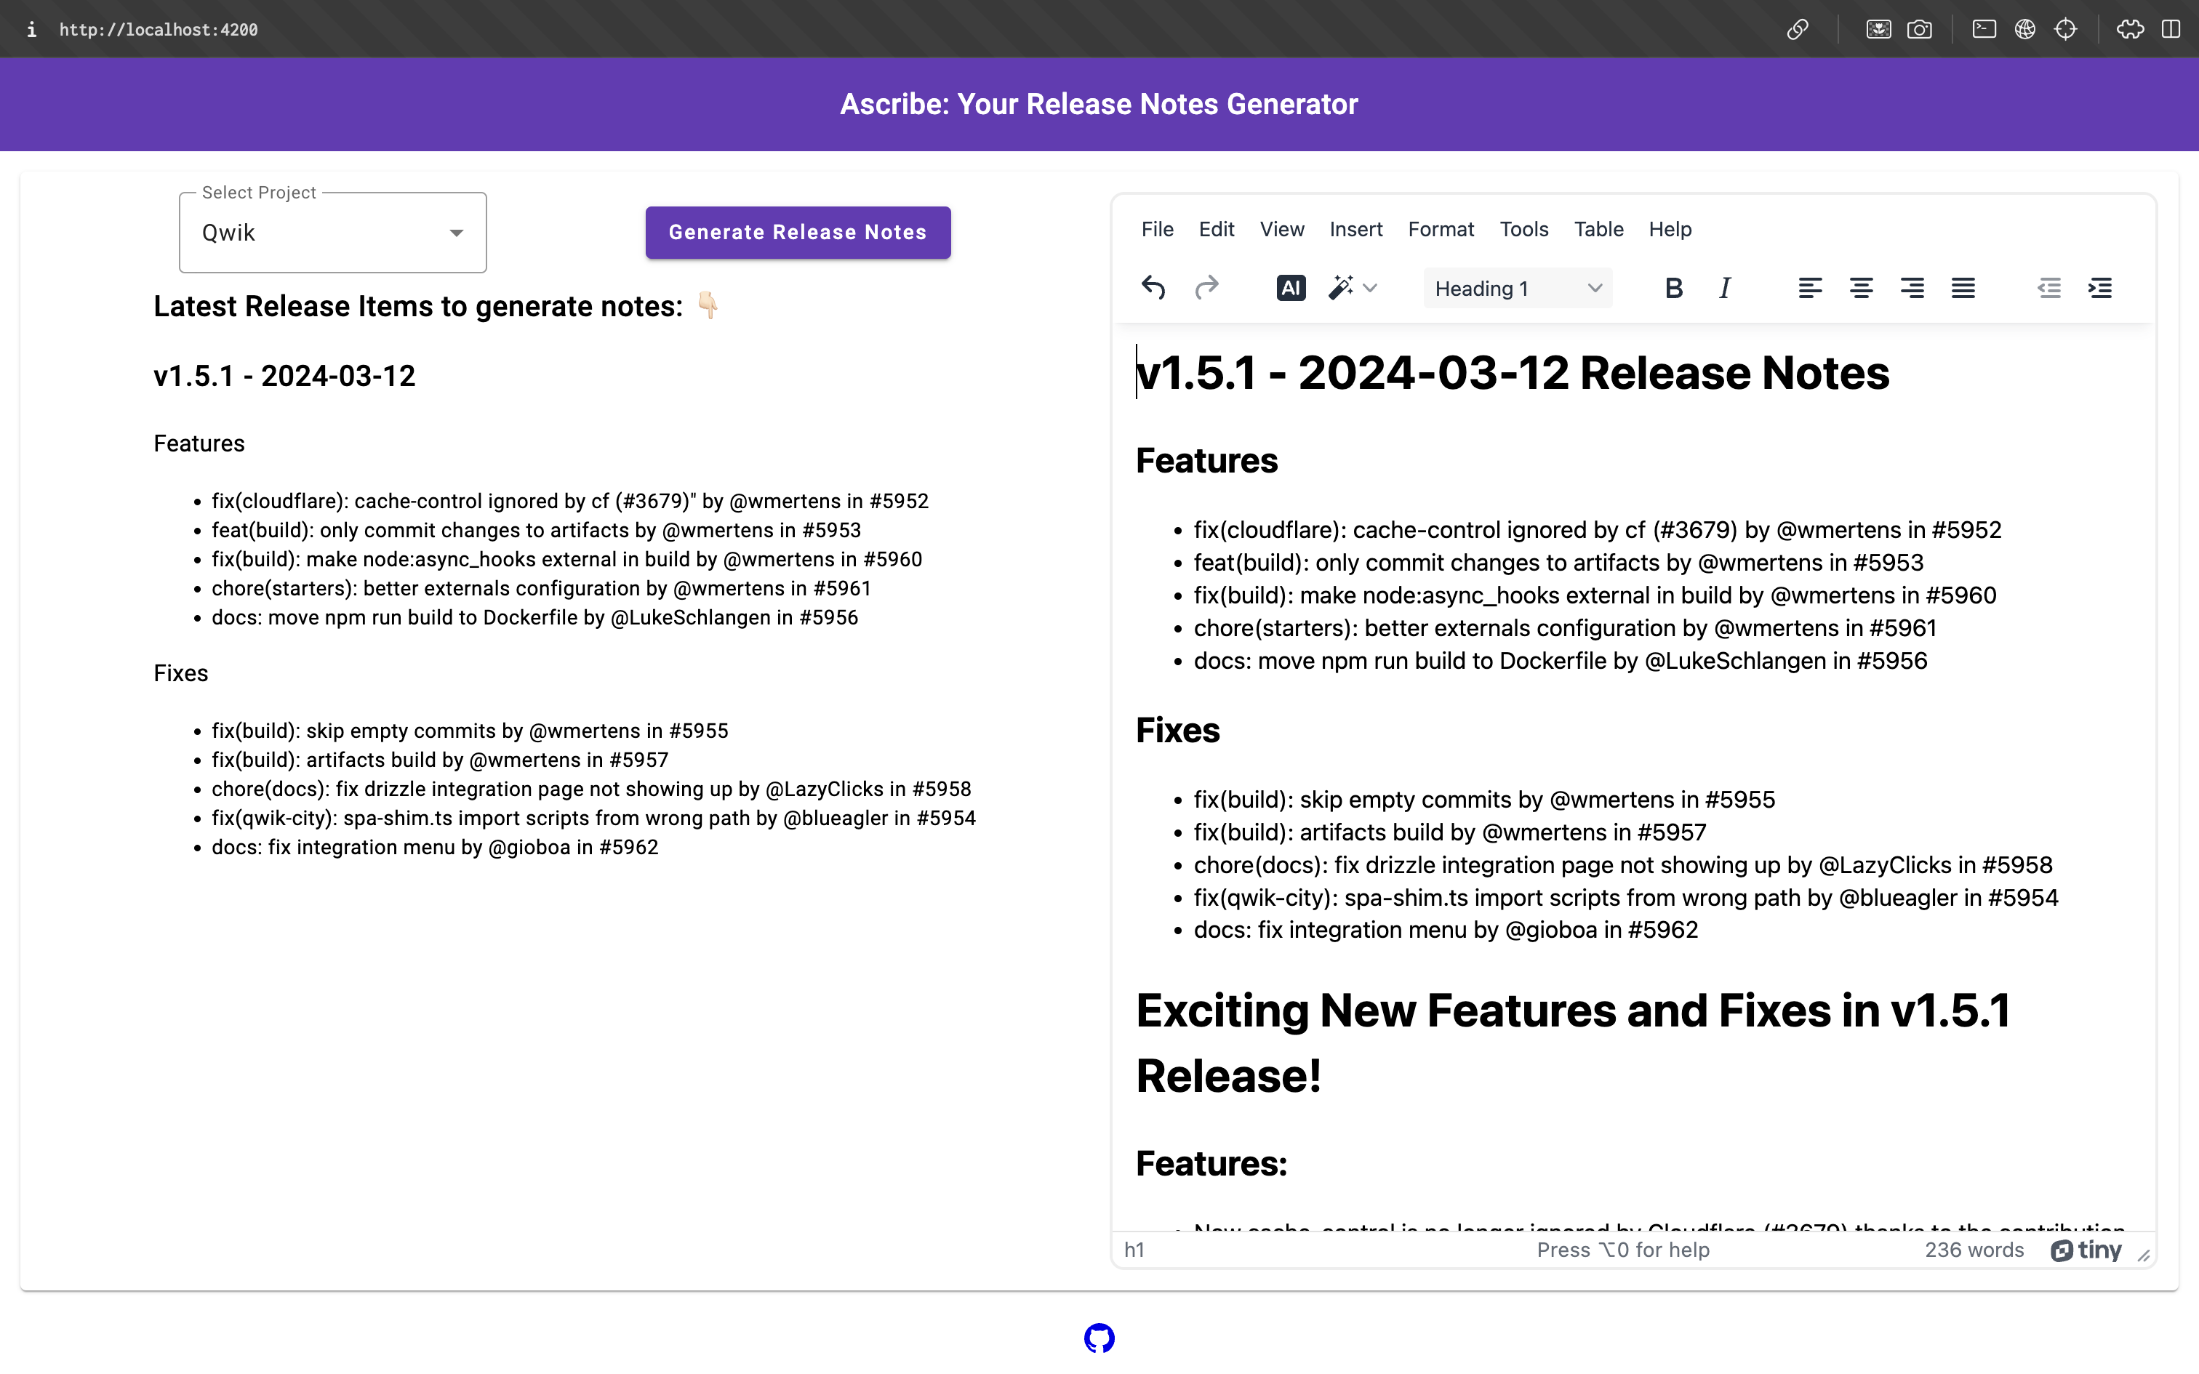This screenshot has width=2199, height=1374.
Task: Increase indent in the editor
Action: coord(2100,288)
